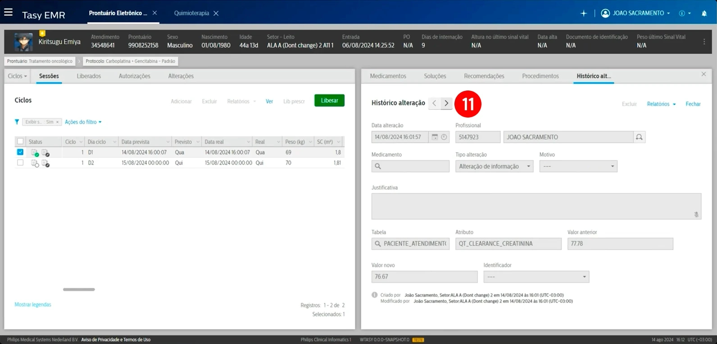The height and width of the screenshot is (344, 717).
Task: Click the patient photo thumbnail
Action: [x=23, y=42]
